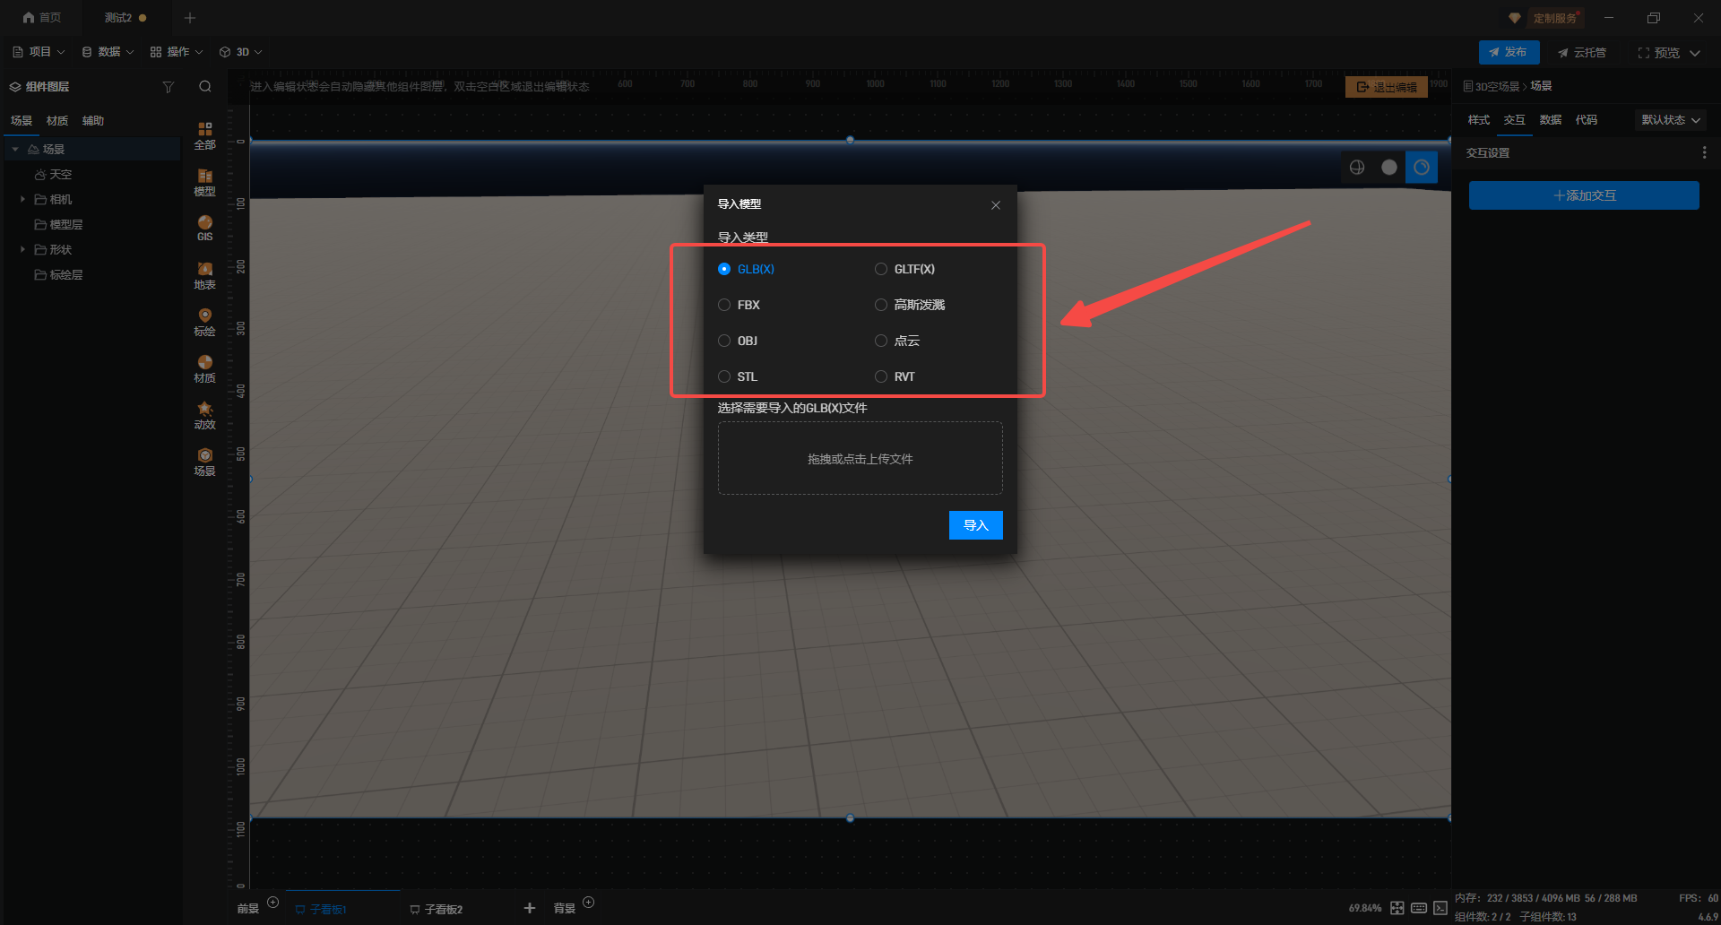Open the 3D dropdown menu
1721x925 pixels.
(x=241, y=52)
